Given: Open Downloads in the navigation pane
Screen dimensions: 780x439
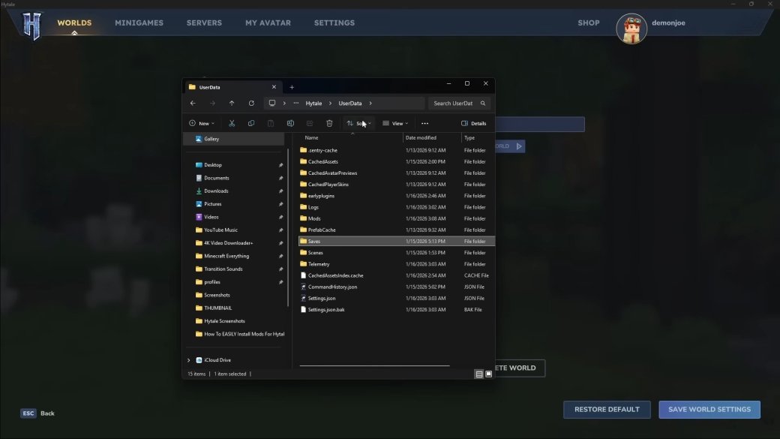Looking at the screenshot, I should point(216,191).
